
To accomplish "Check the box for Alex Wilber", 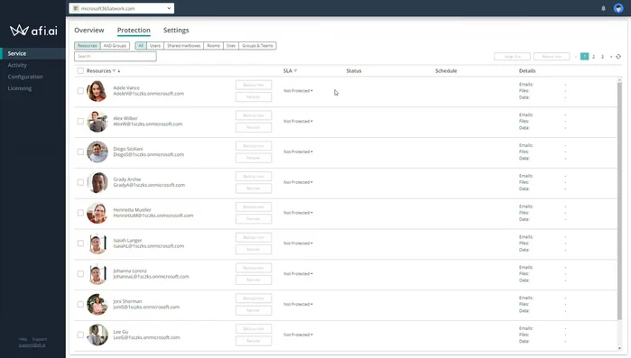I will [x=80, y=122].
